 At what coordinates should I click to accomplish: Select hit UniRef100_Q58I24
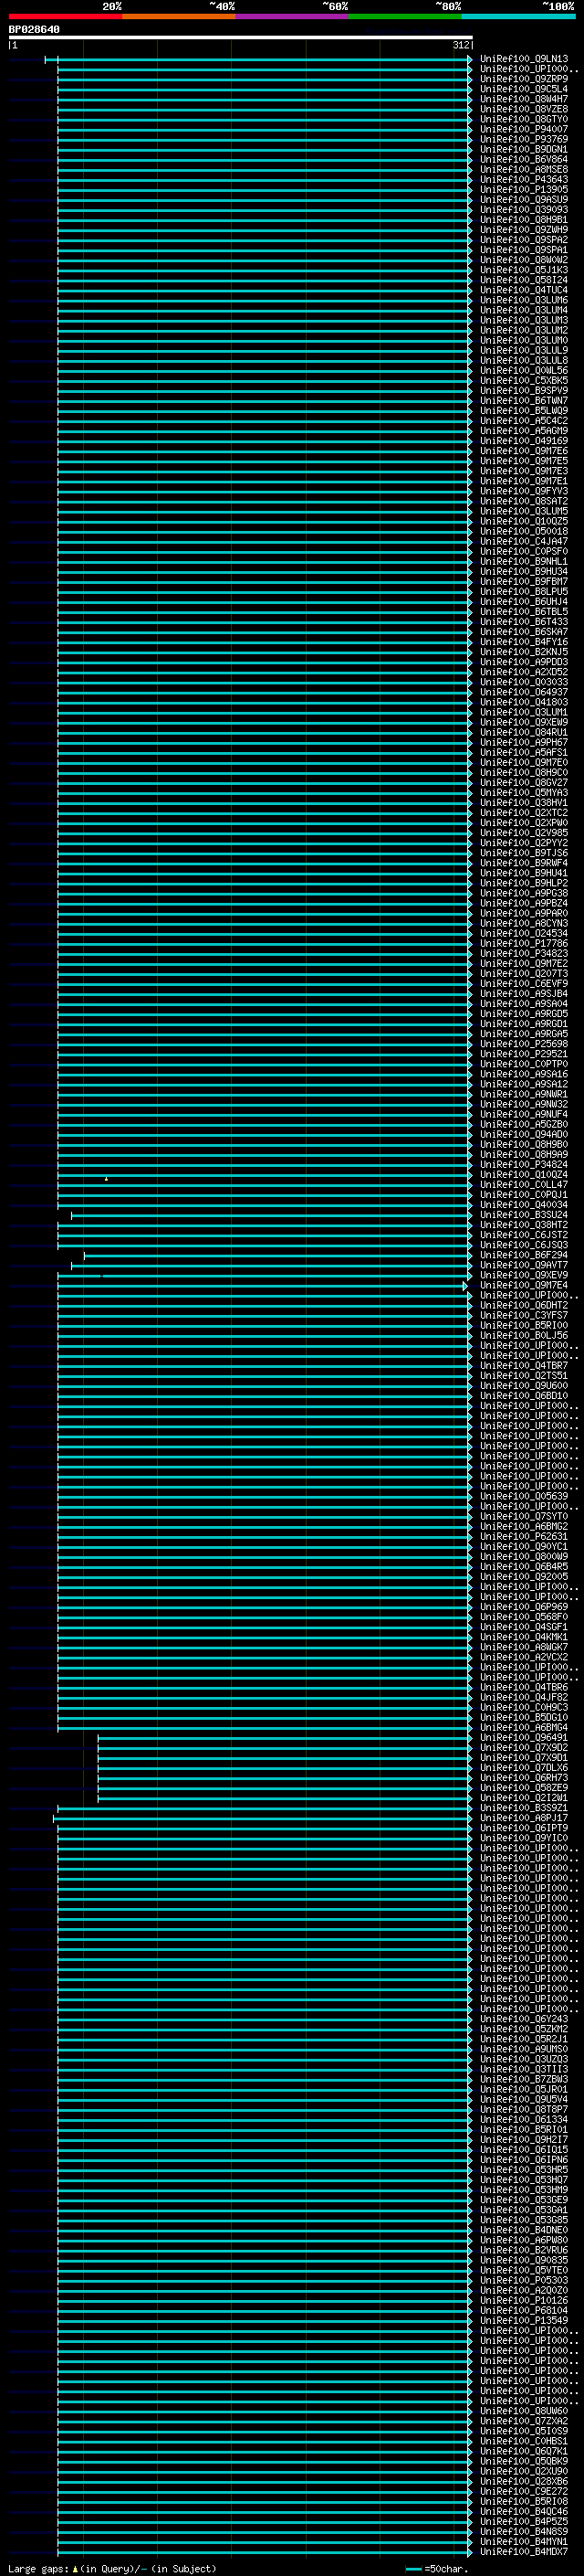[x=523, y=280]
